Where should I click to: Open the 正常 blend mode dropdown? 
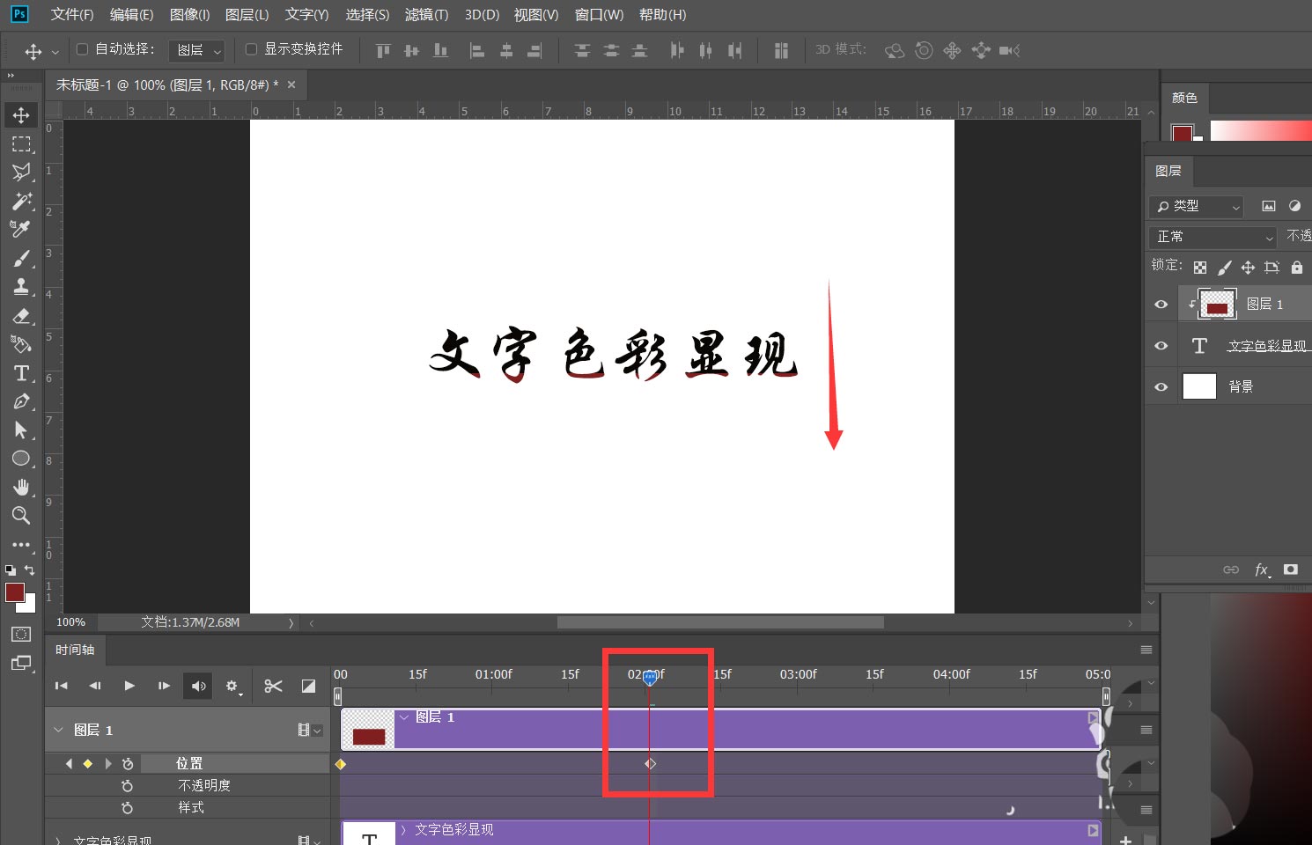coord(1212,237)
